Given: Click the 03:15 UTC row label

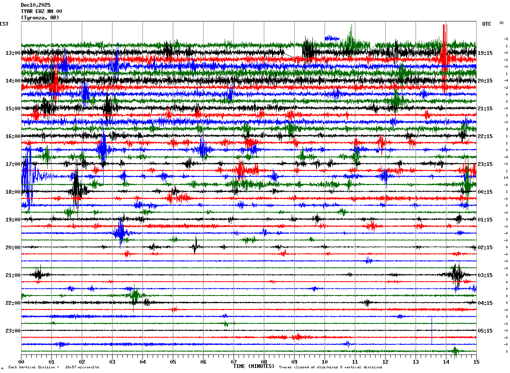Looking at the screenshot, I should (x=485, y=275).
